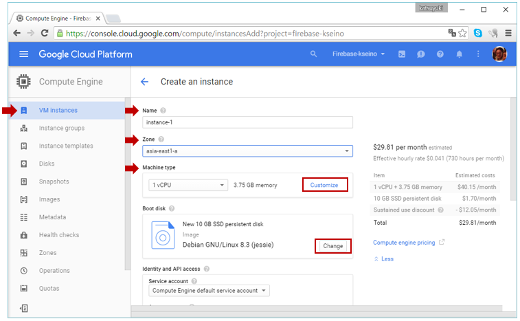Open the hamburger navigation menu
Screen dimensions: 520x321
(23, 54)
